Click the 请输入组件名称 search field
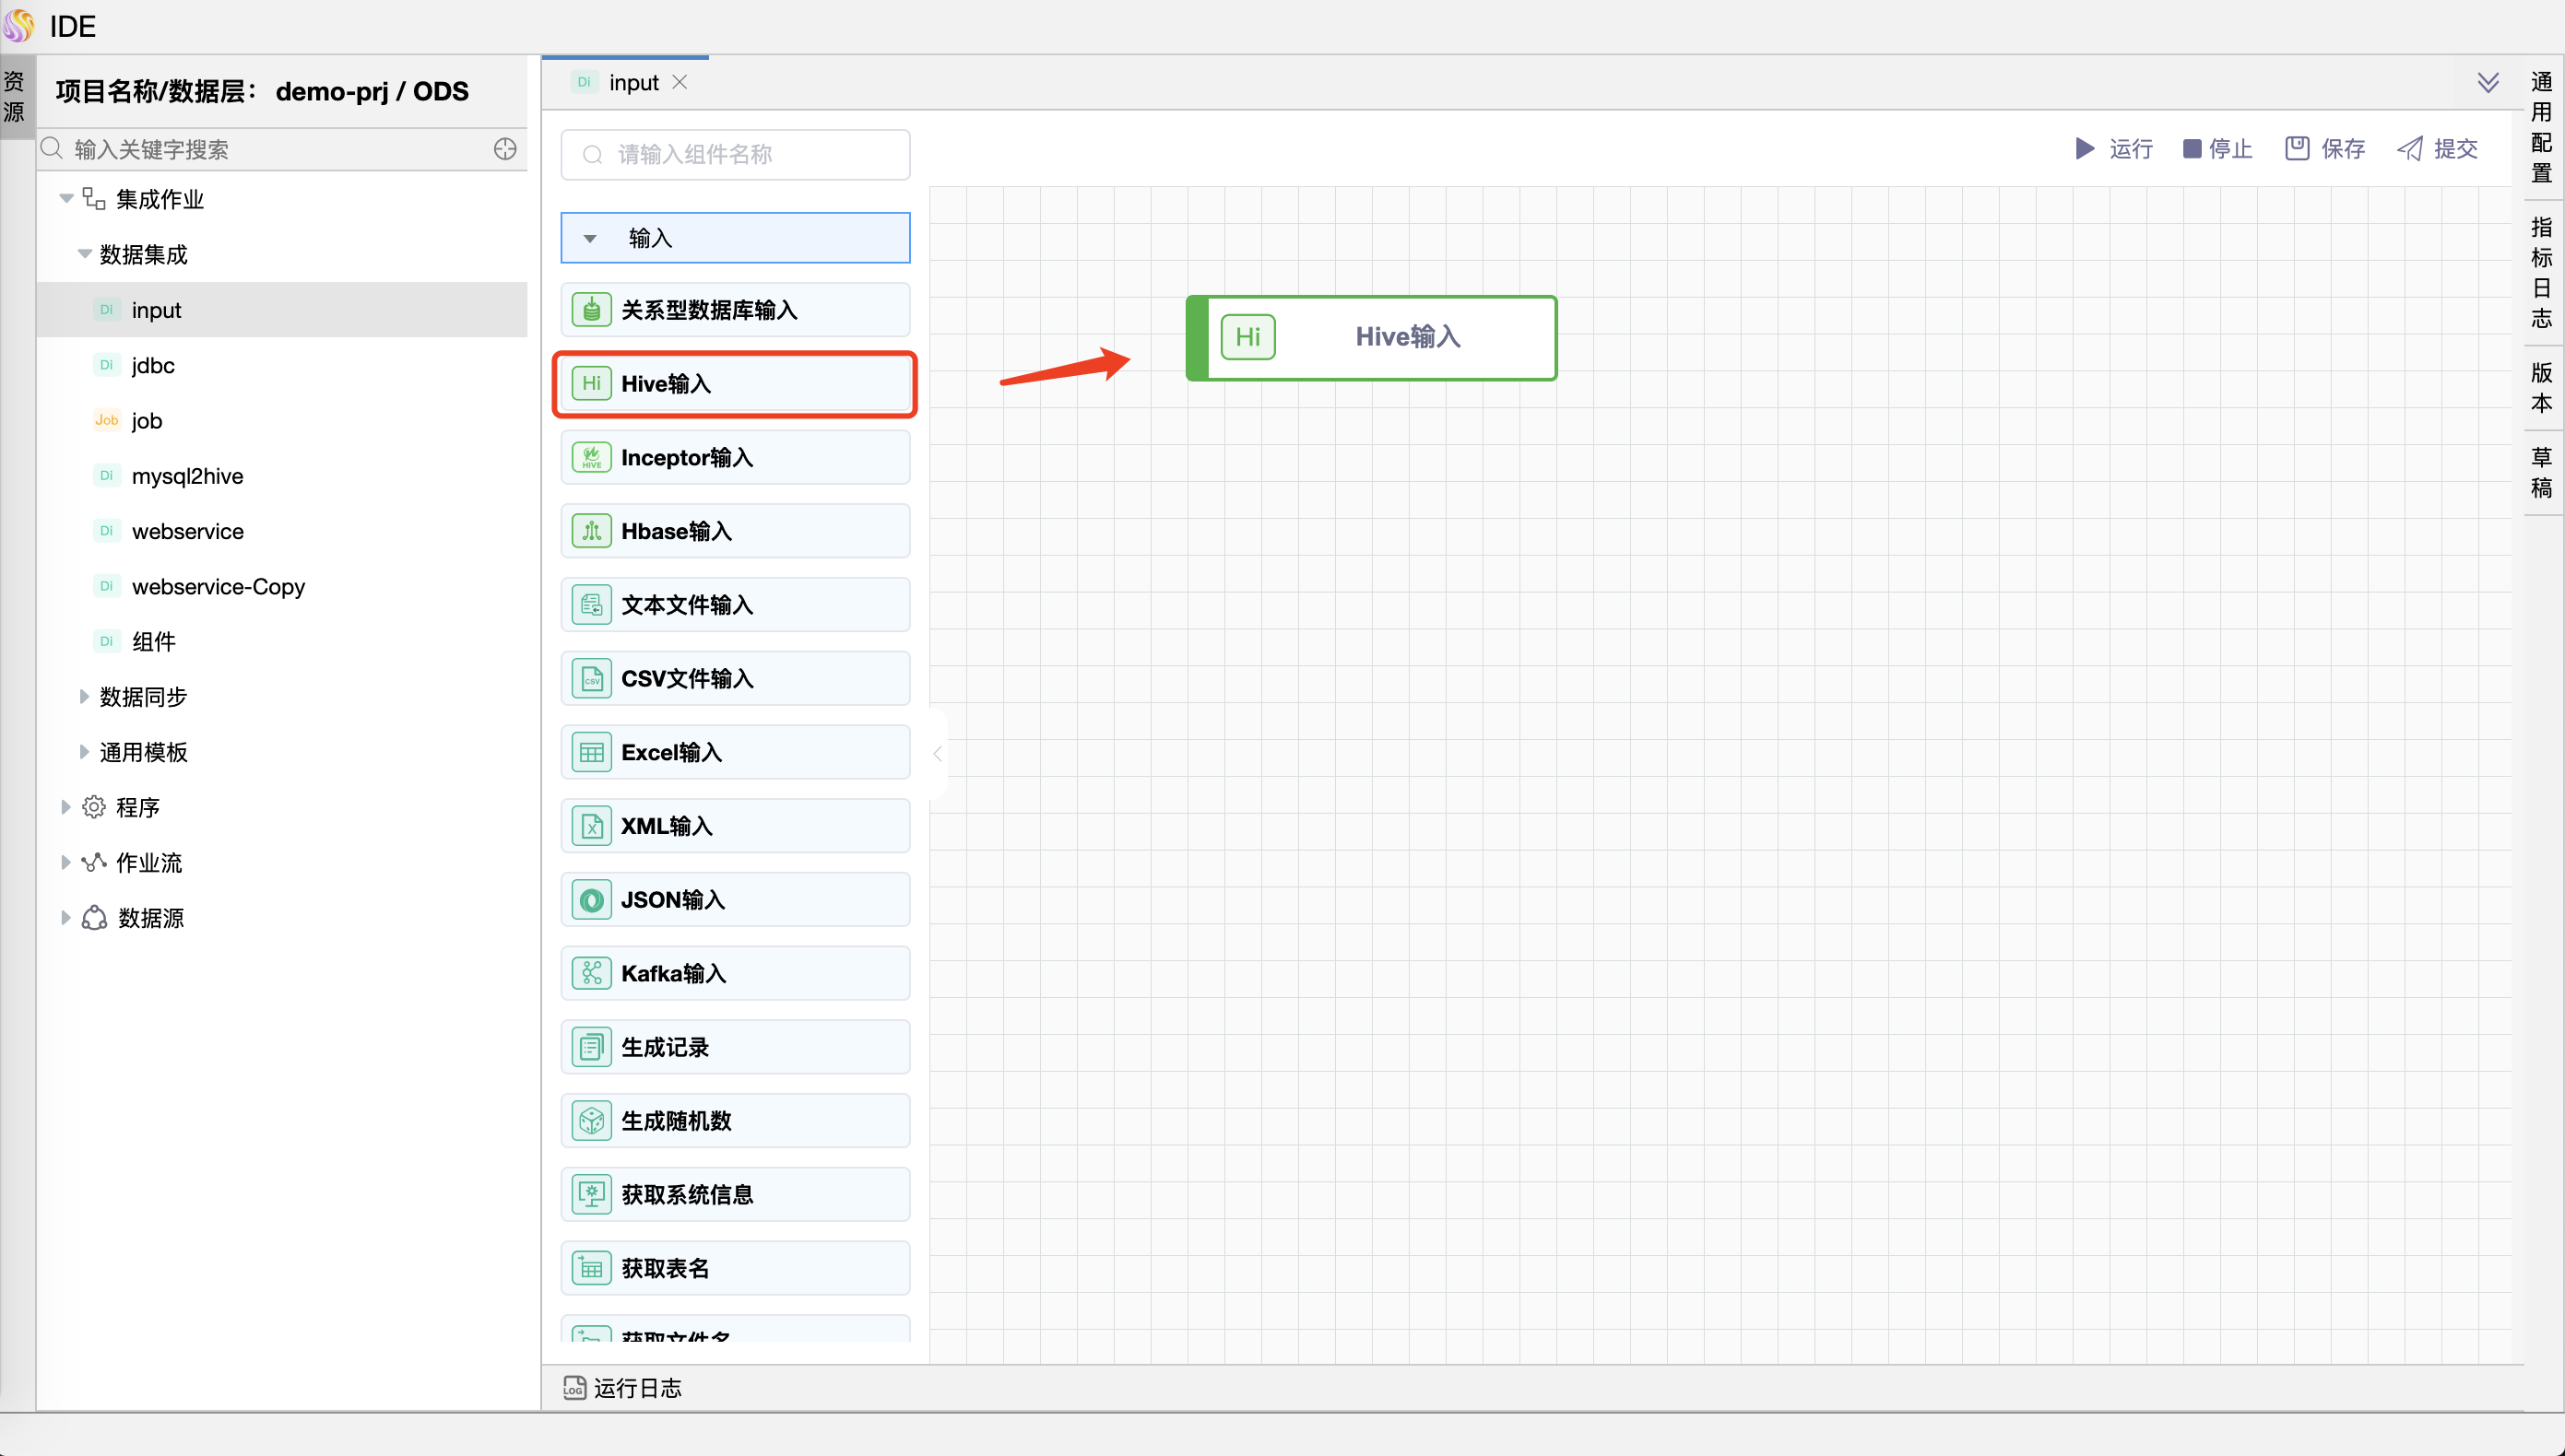 [x=739, y=155]
